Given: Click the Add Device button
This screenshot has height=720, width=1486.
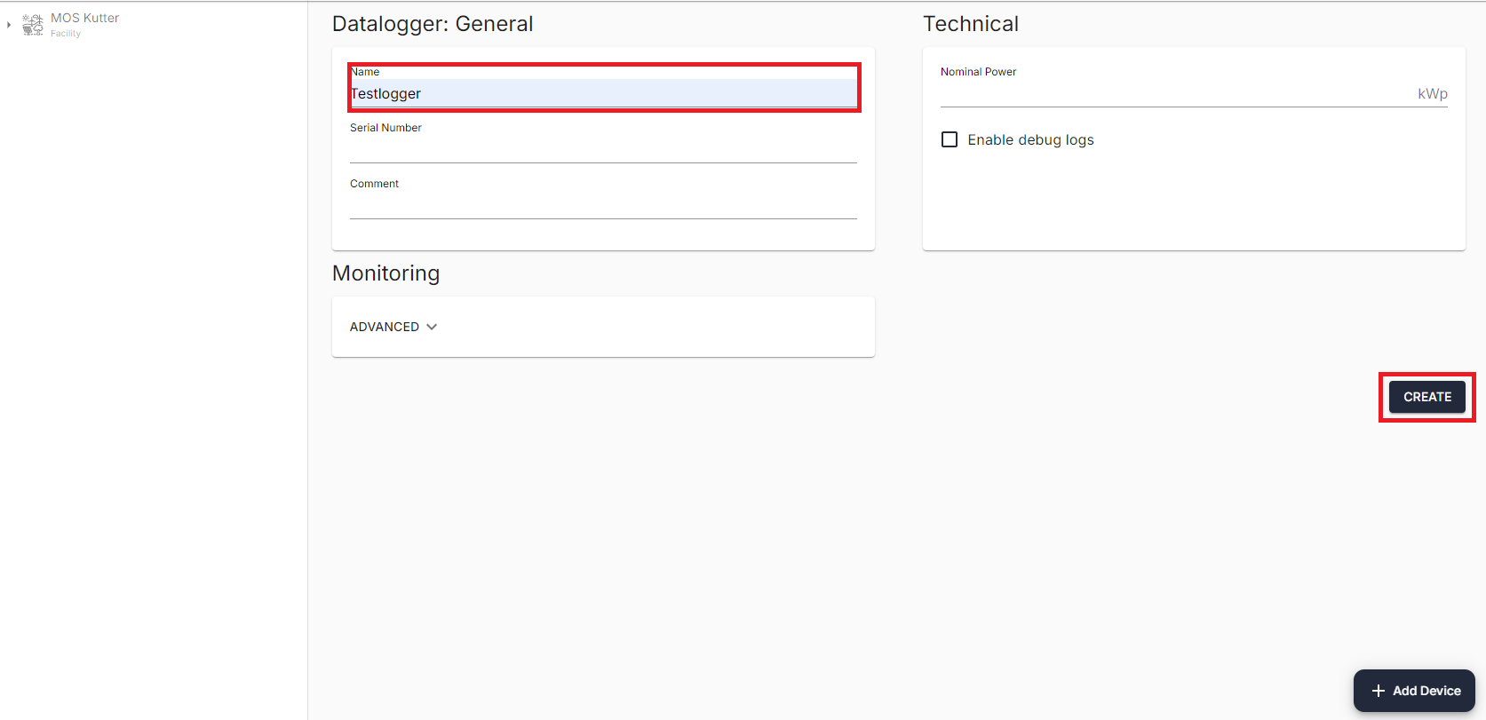Looking at the screenshot, I should [1414, 691].
